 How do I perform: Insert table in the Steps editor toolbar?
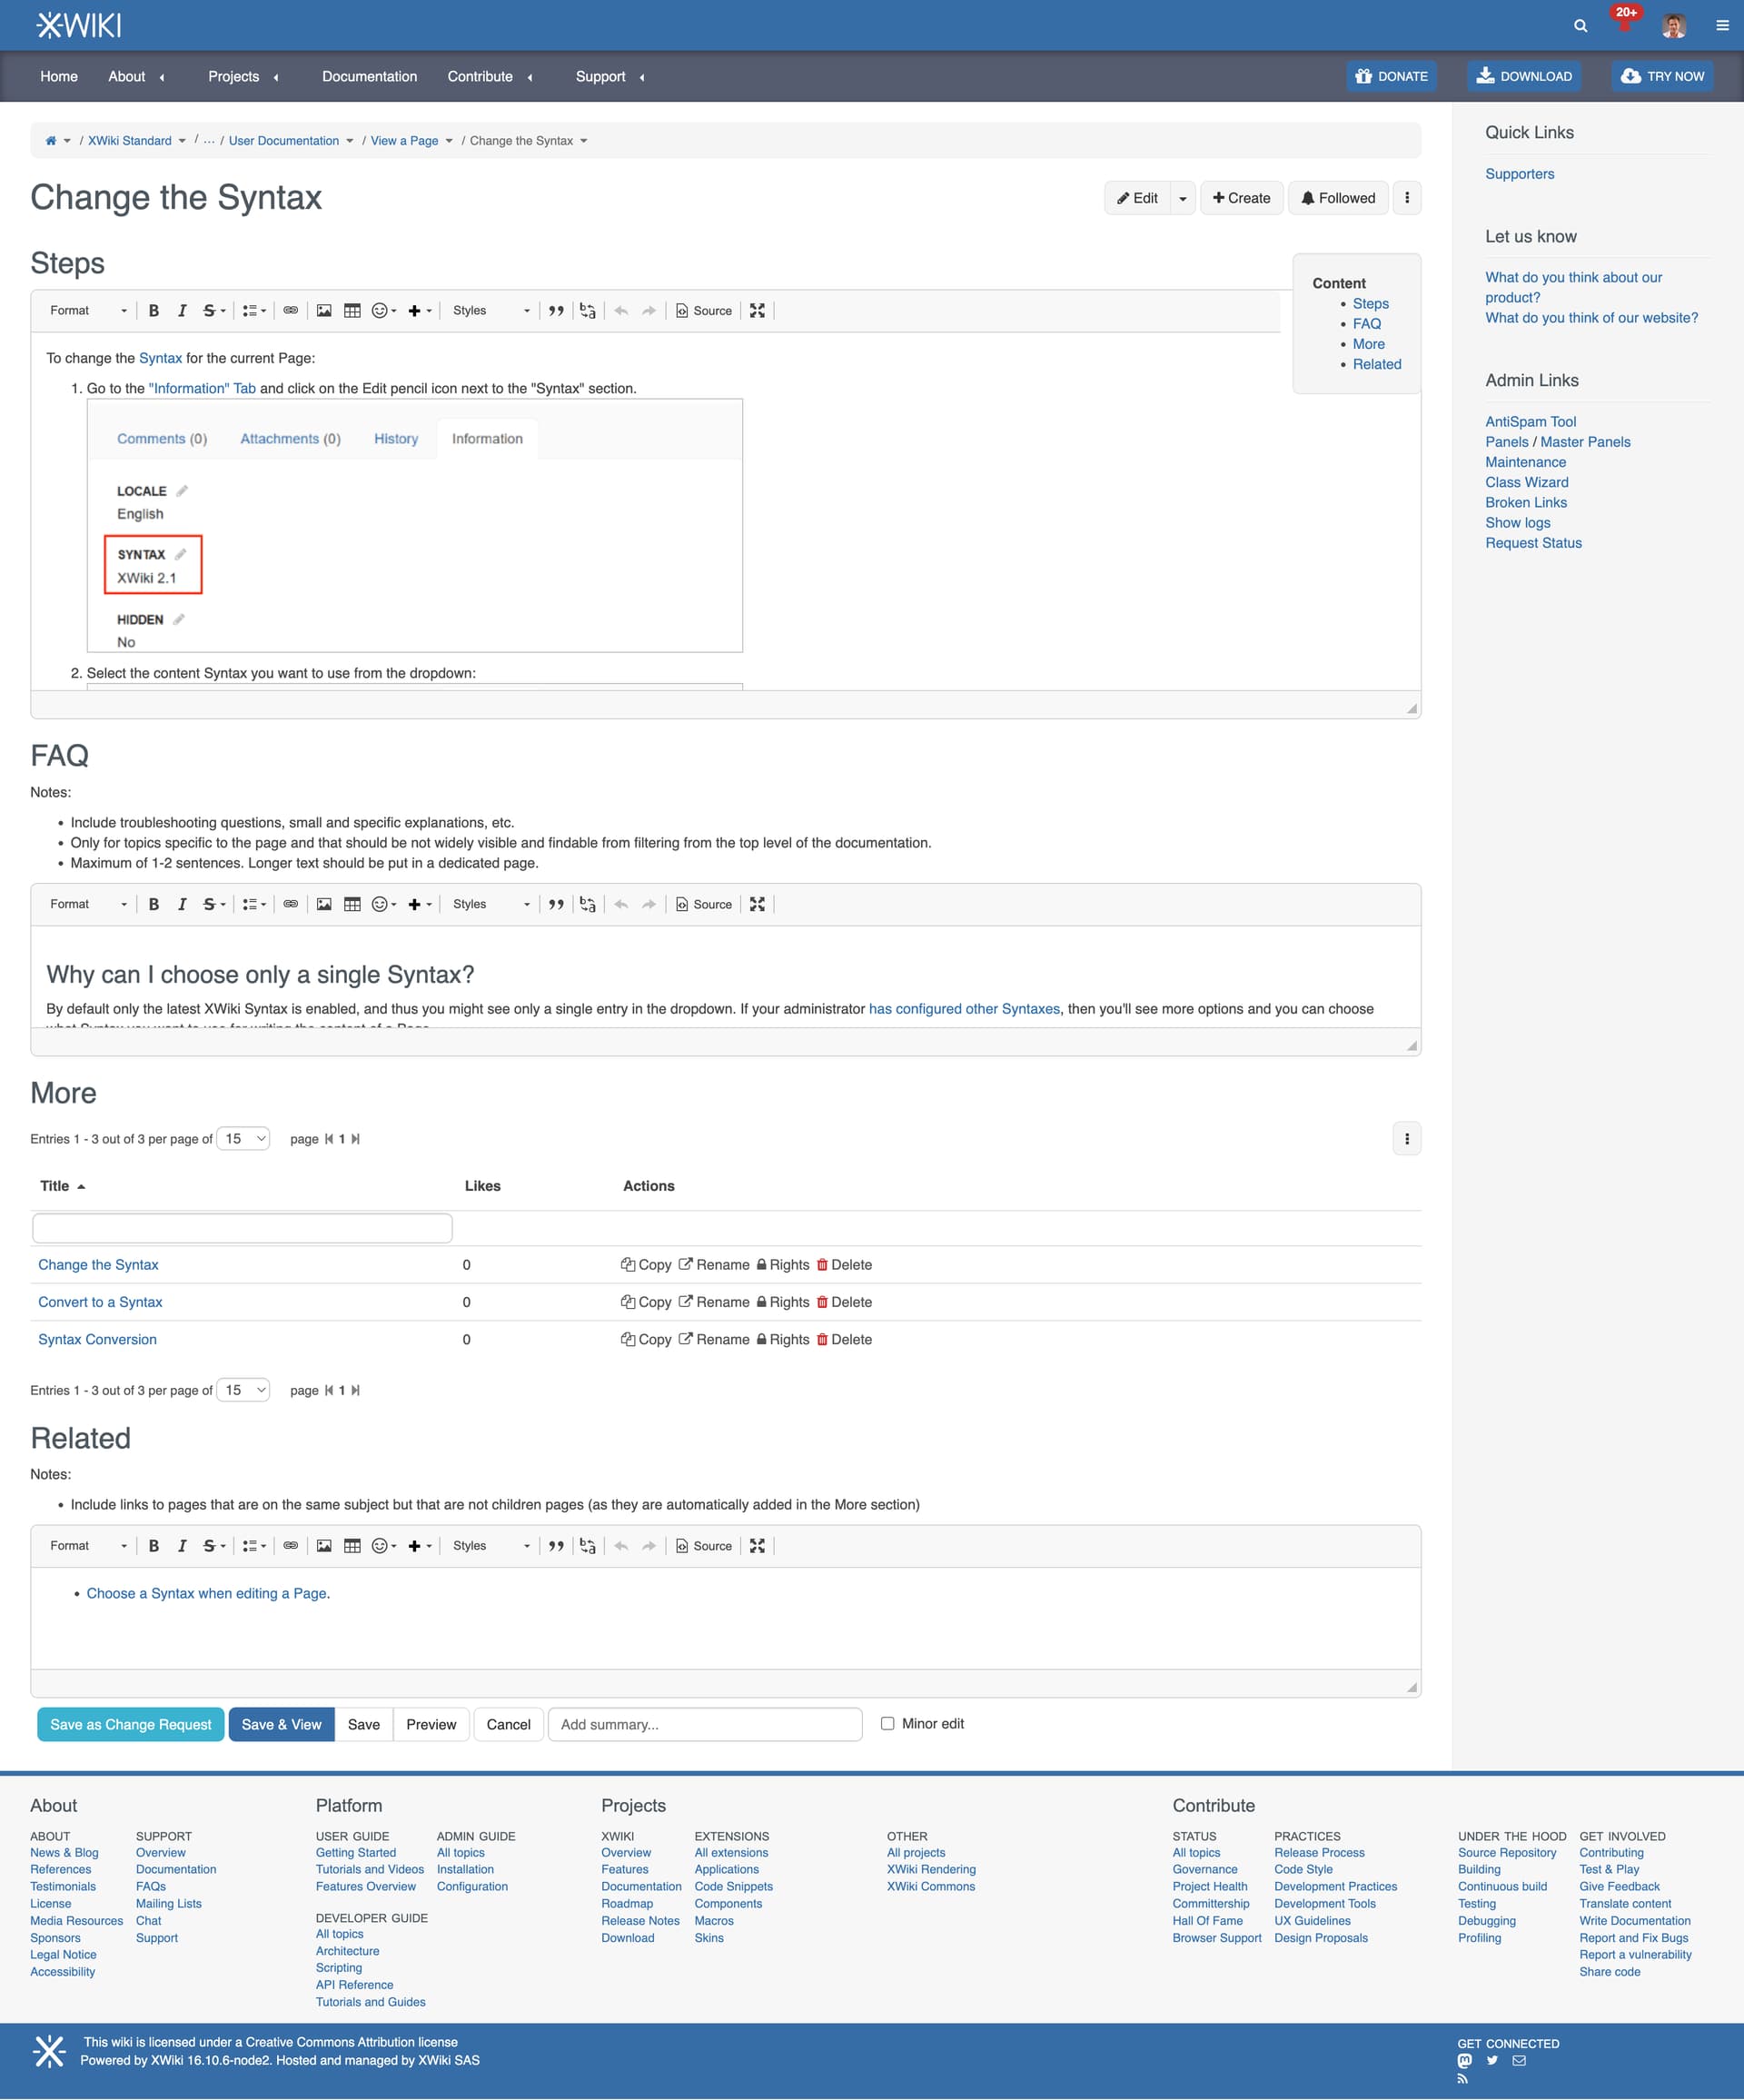point(352,311)
